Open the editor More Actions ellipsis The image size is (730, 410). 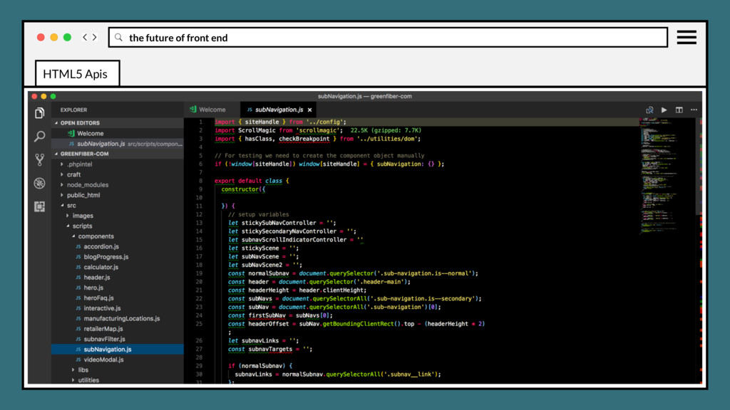pyautogui.click(x=694, y=110)
